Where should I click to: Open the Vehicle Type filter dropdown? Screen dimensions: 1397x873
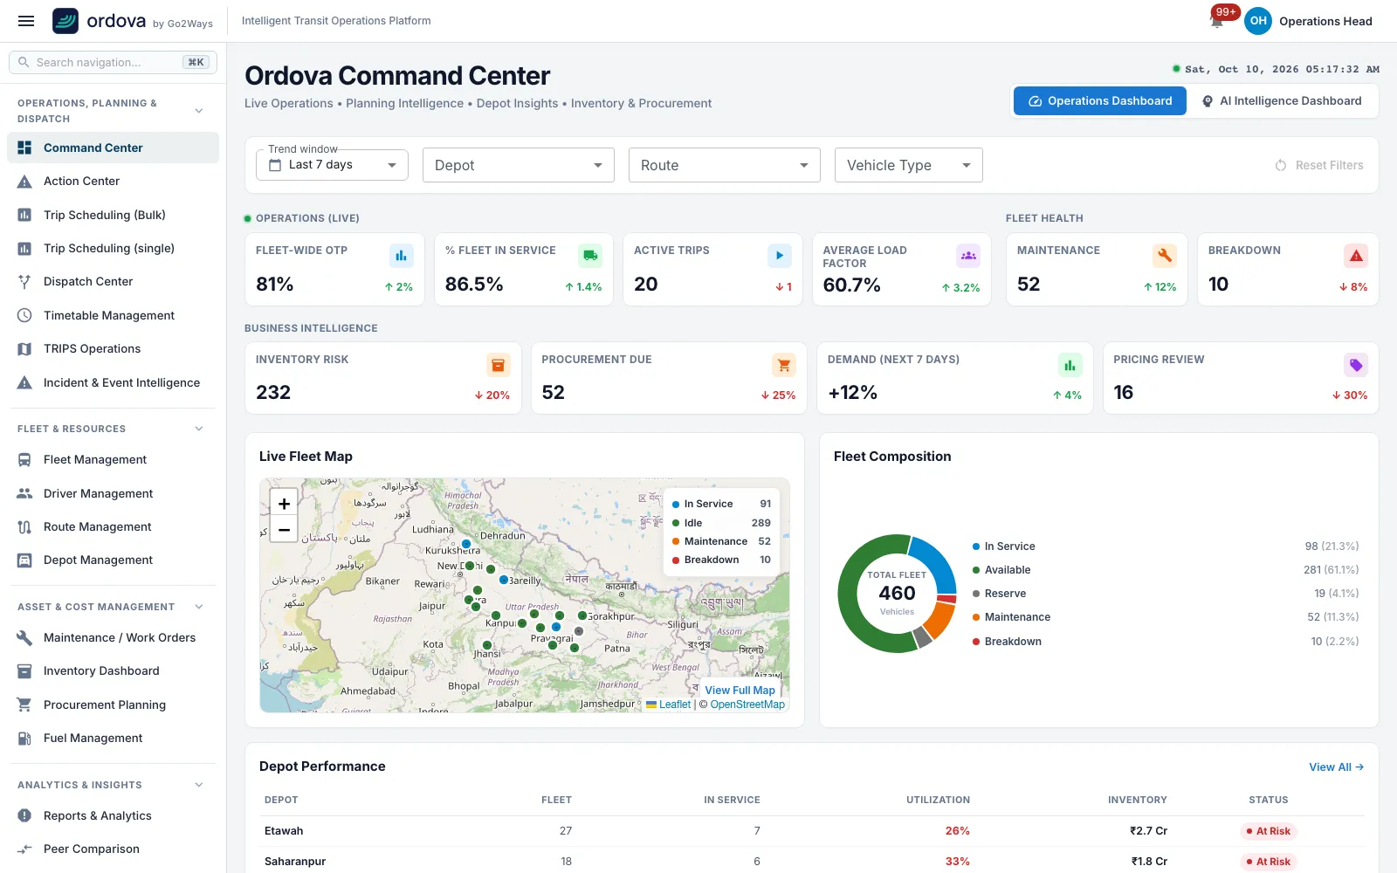tap(909, 165)
